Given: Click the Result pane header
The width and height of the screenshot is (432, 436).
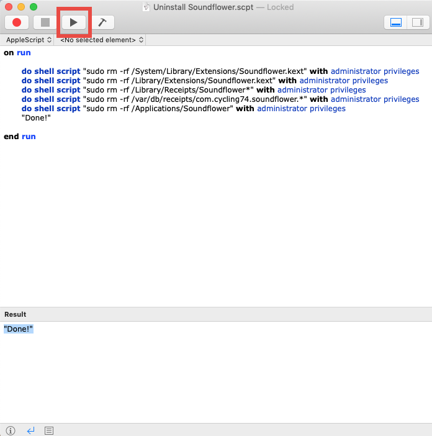Looking at the screenshot, I should click(x=216, y=314).
